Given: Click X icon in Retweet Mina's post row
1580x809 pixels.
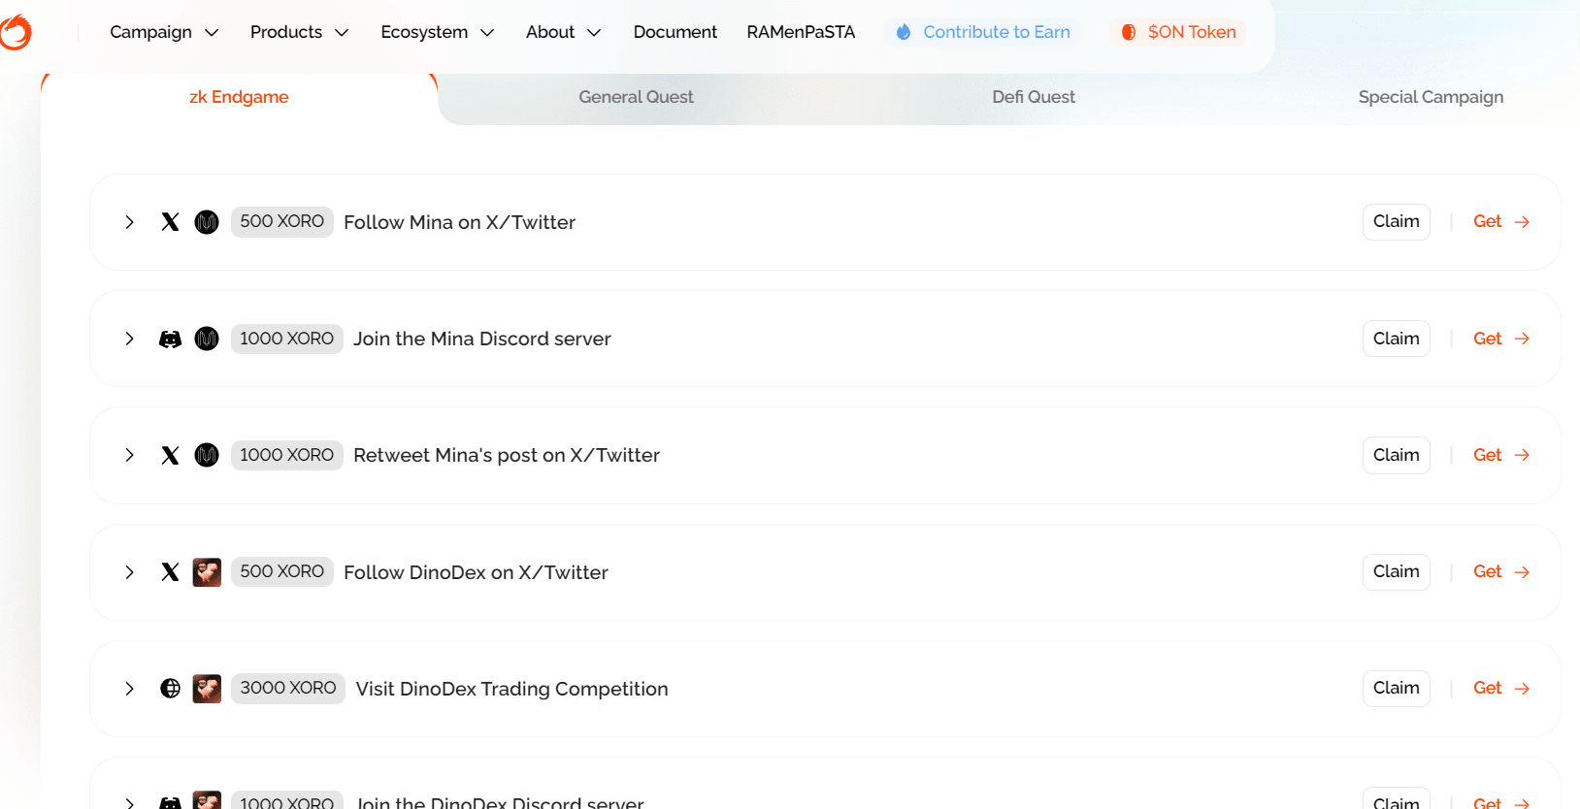Looking at the screenshot, I should pyautogui.click(x=170, y=455).
